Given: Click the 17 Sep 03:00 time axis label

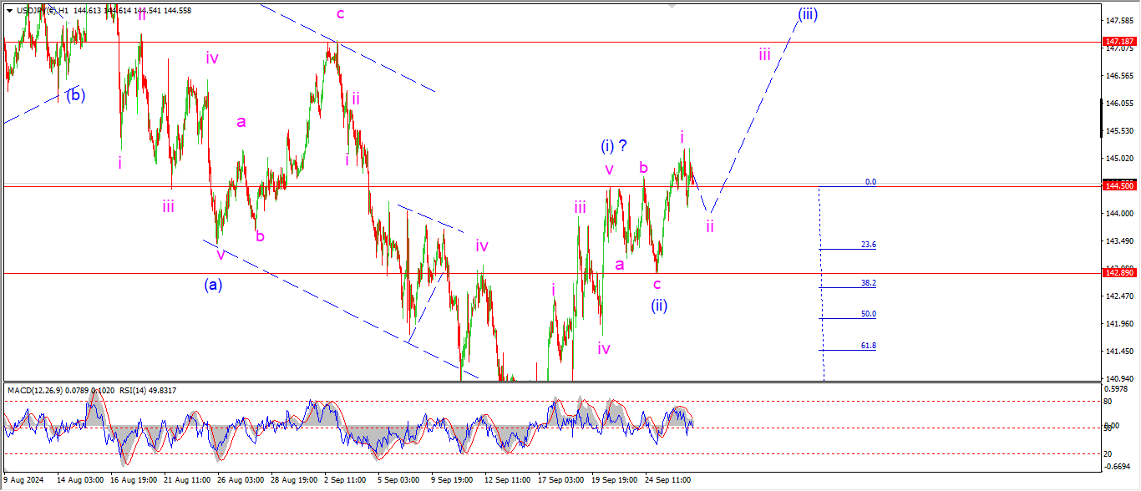Looking at the screenshot, I should 560,480.
